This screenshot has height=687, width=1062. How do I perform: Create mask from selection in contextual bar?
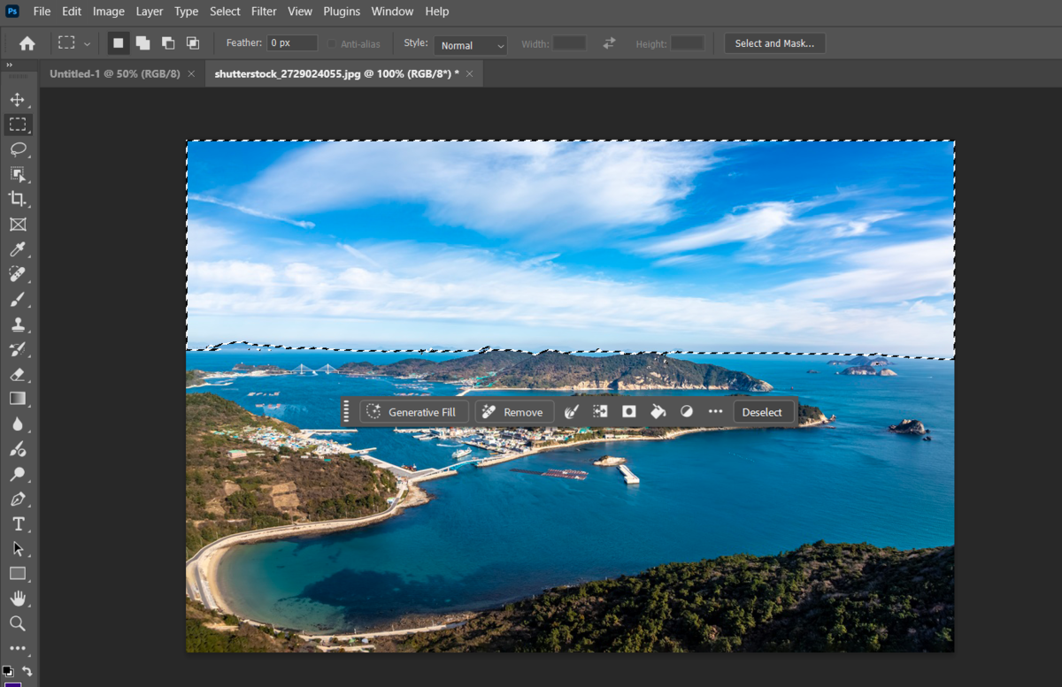click(629, 412)
